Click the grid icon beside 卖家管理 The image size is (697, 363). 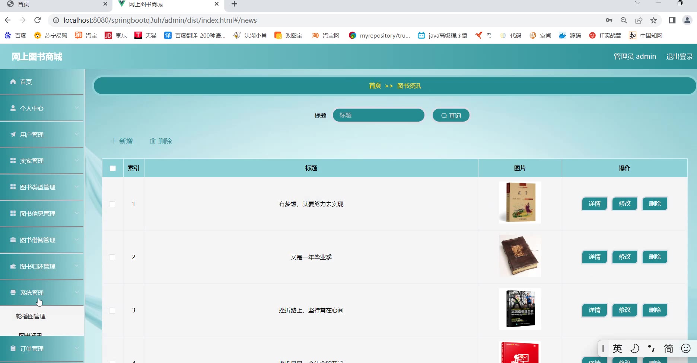click(x=13, y=160)
